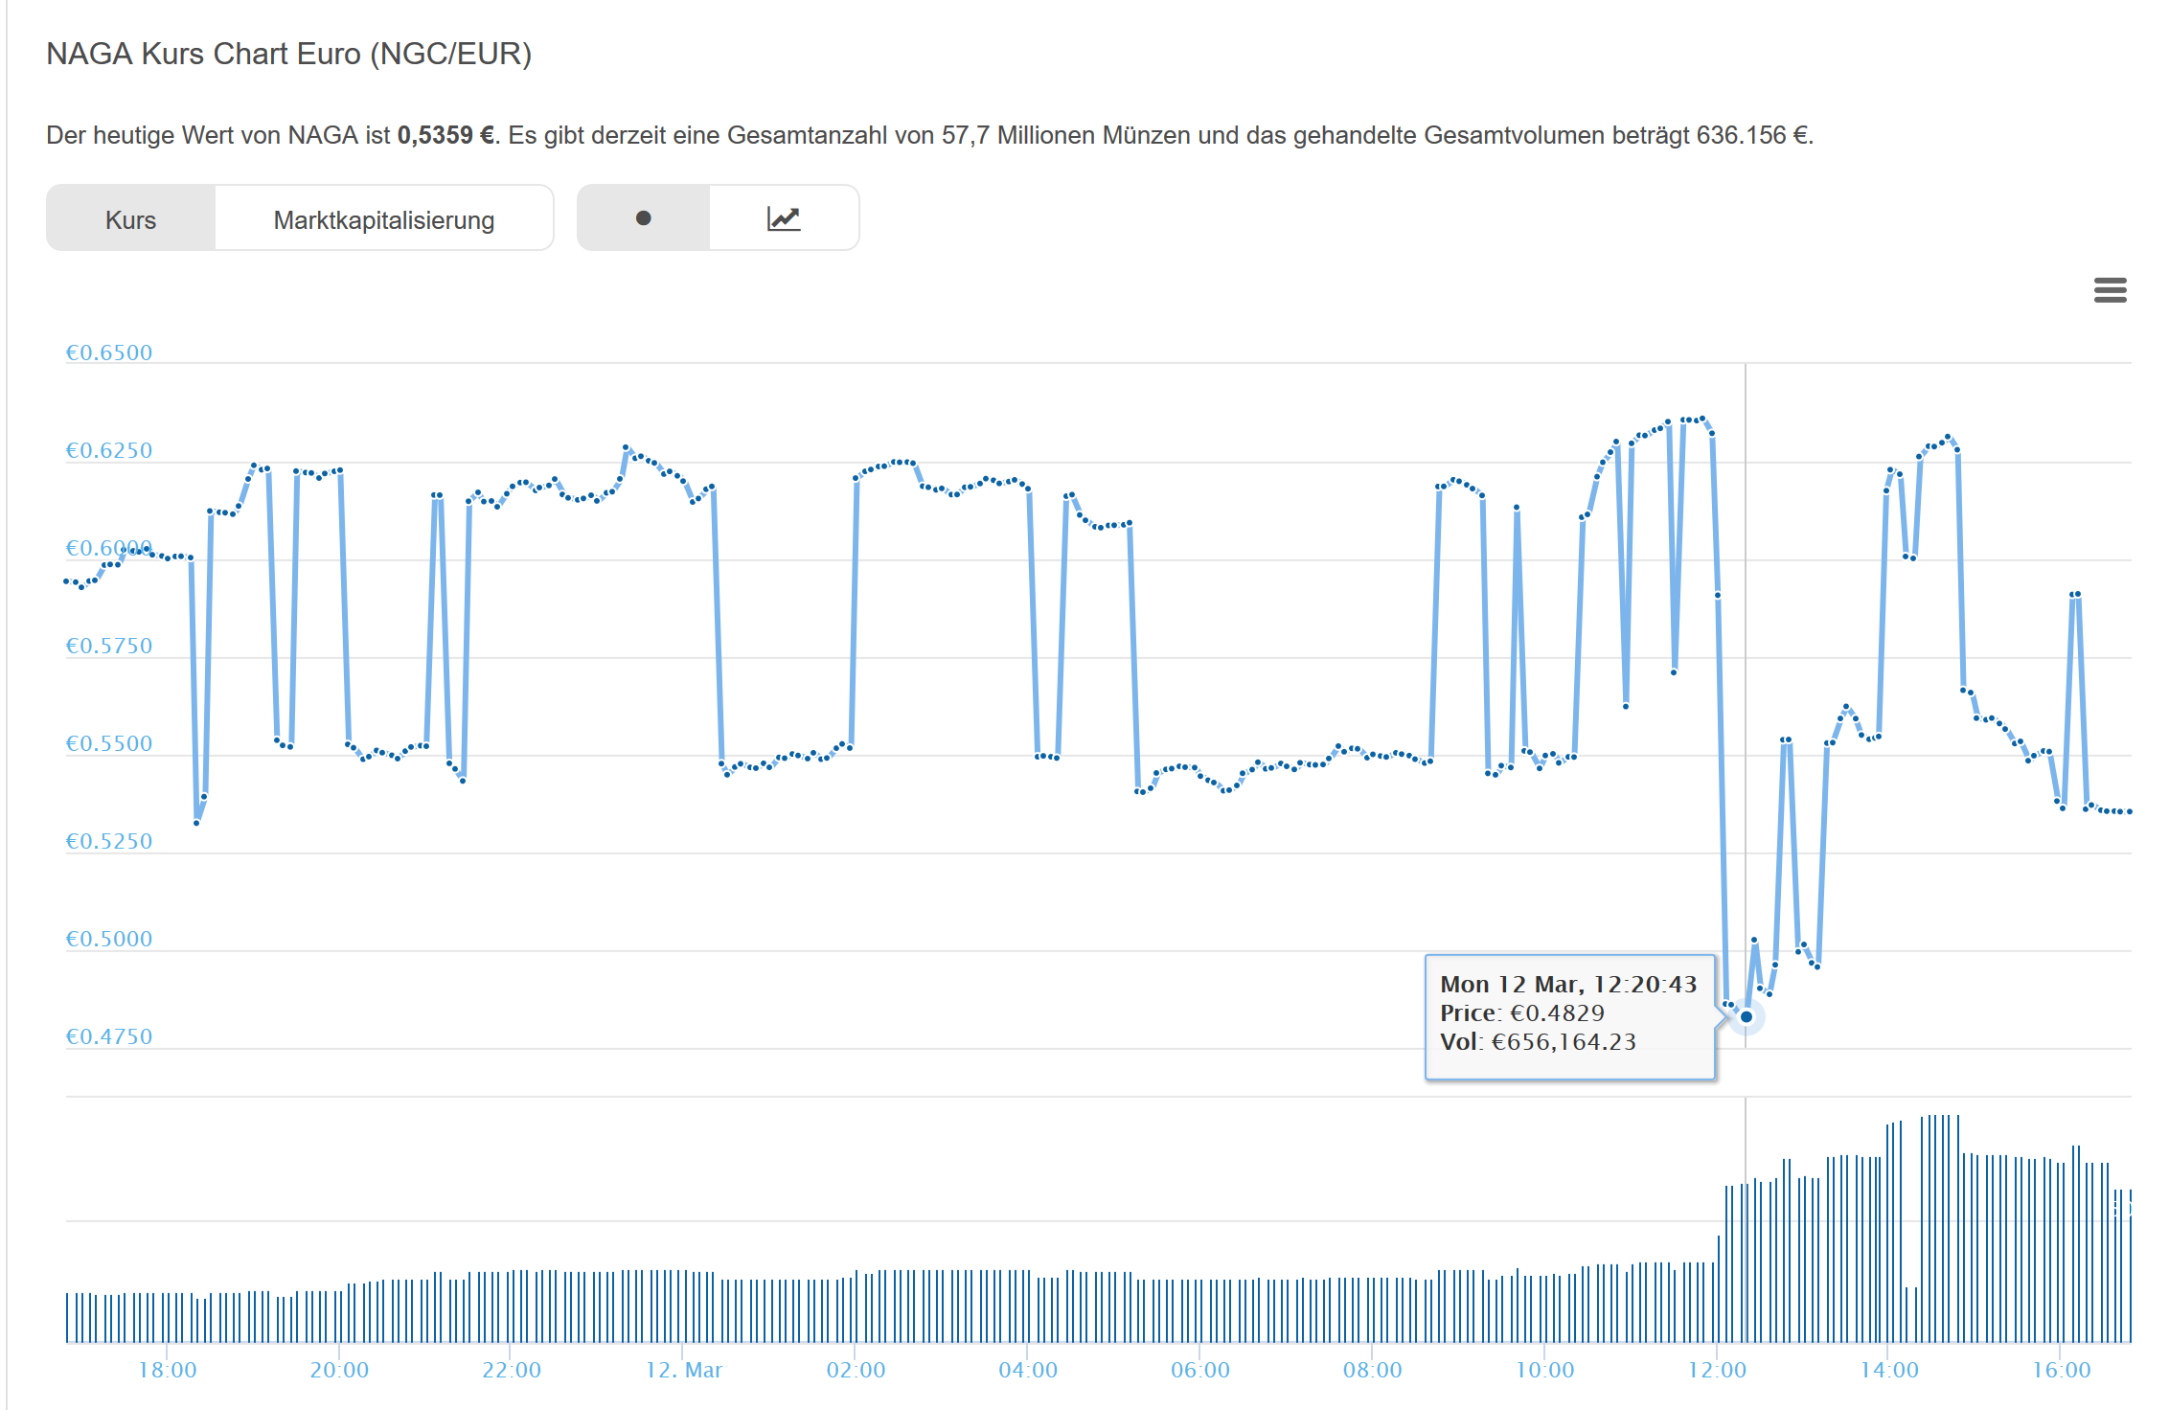The height and width of the screenshot is (1410, 2169).
Task: Click the €0.4750 price axis label
Action: (x=108, y=1036)
